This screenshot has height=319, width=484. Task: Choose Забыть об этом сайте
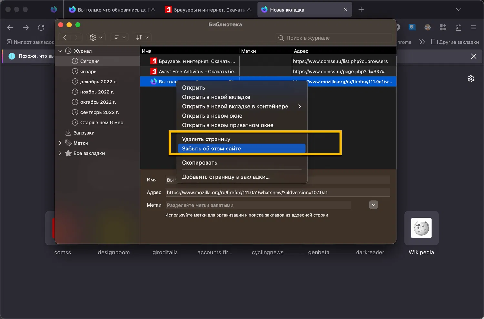(x=242, y=149)
